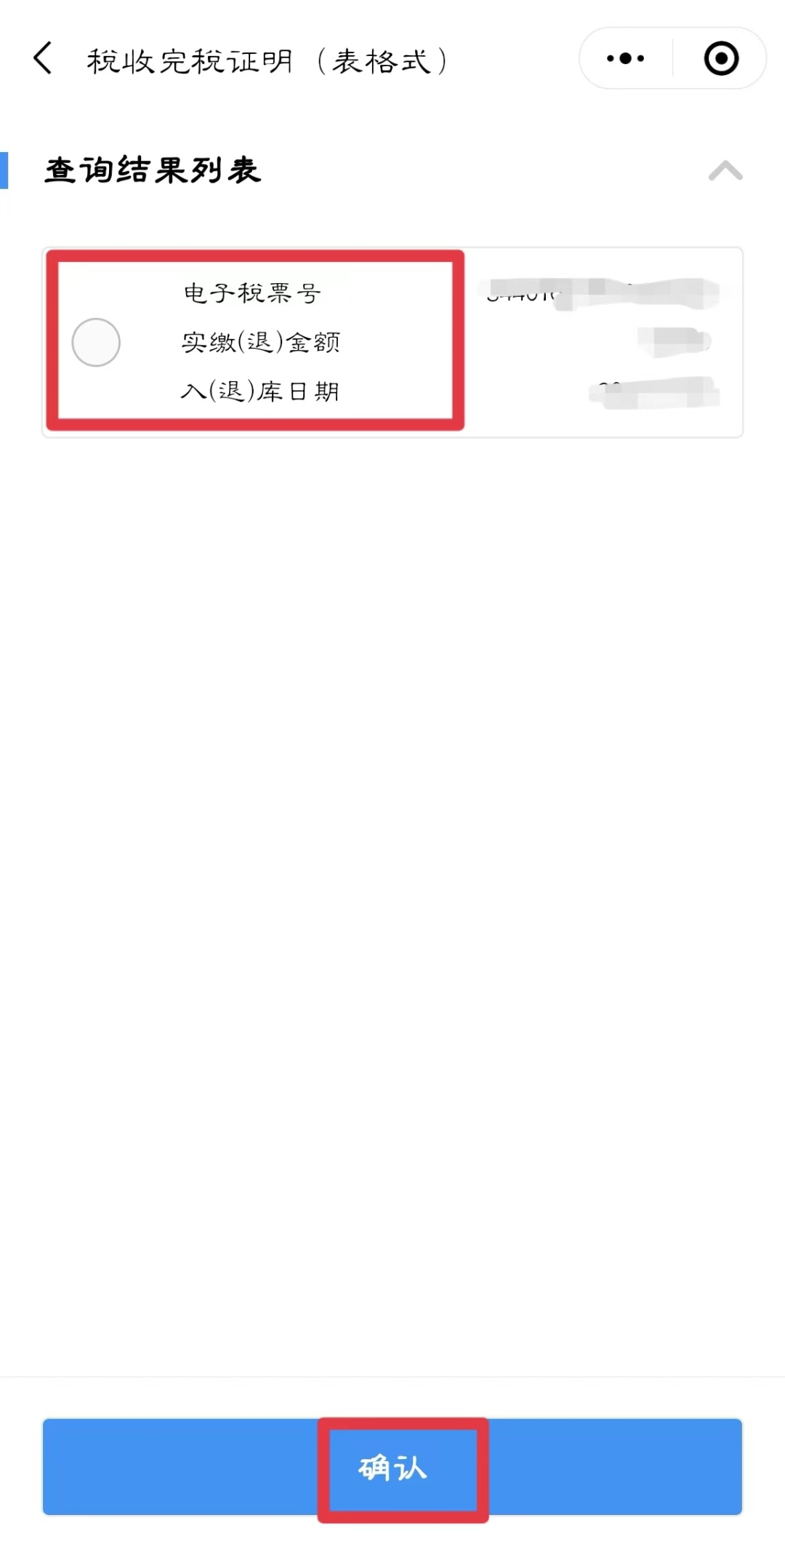The image size is (785, 1558).
Task: Tap the divider inside the capsule menu
Action: click(672, 58)
